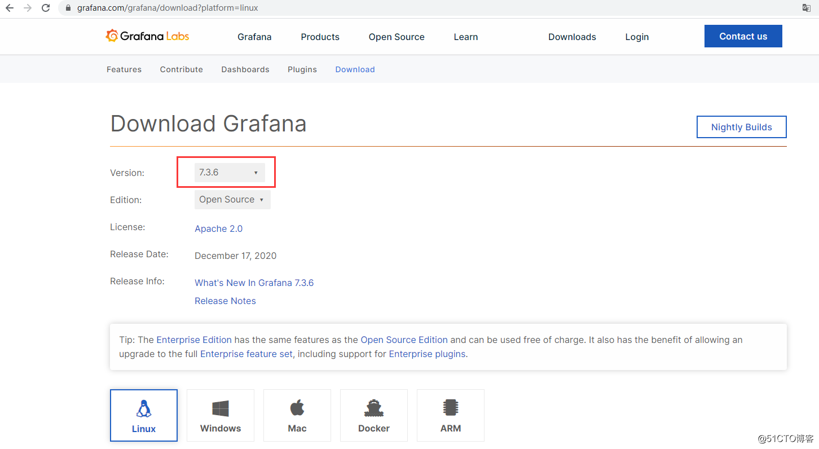Click Login in the header

pos(637,37)
